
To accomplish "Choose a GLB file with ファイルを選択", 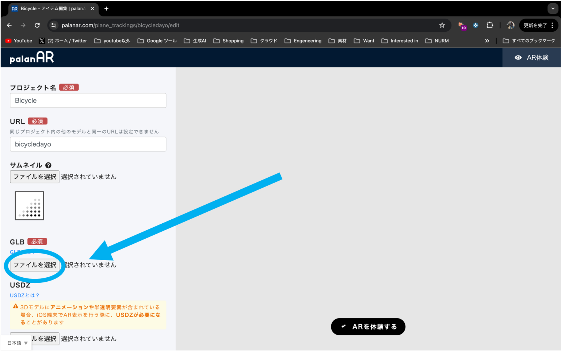I will point(35,265).
